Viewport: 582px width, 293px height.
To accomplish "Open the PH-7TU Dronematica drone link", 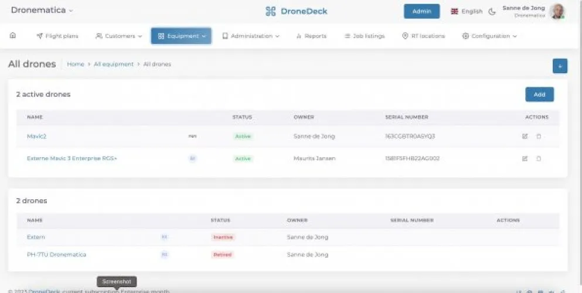I will coord(56,254).
